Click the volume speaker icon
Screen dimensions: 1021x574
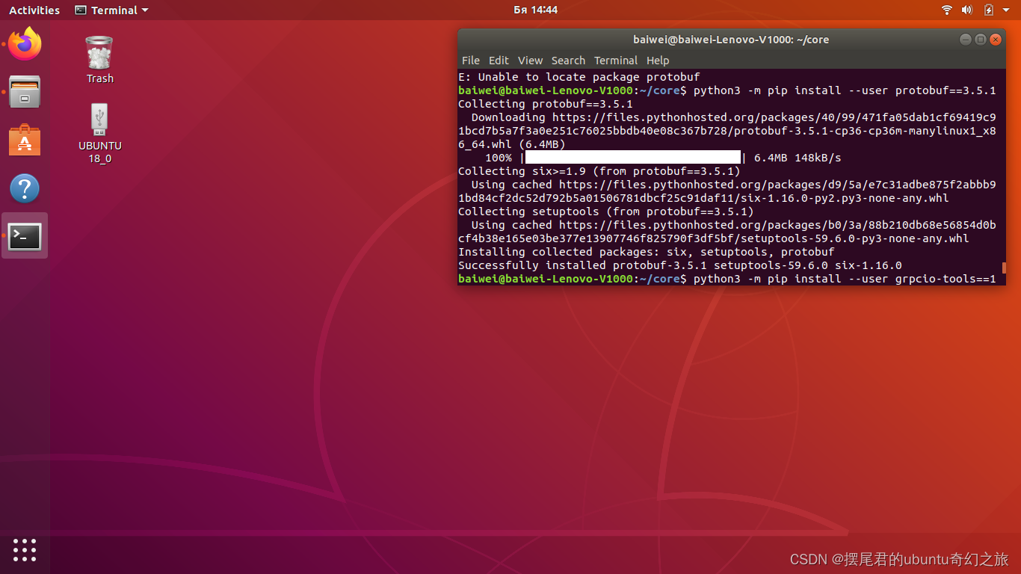(967, 10)
